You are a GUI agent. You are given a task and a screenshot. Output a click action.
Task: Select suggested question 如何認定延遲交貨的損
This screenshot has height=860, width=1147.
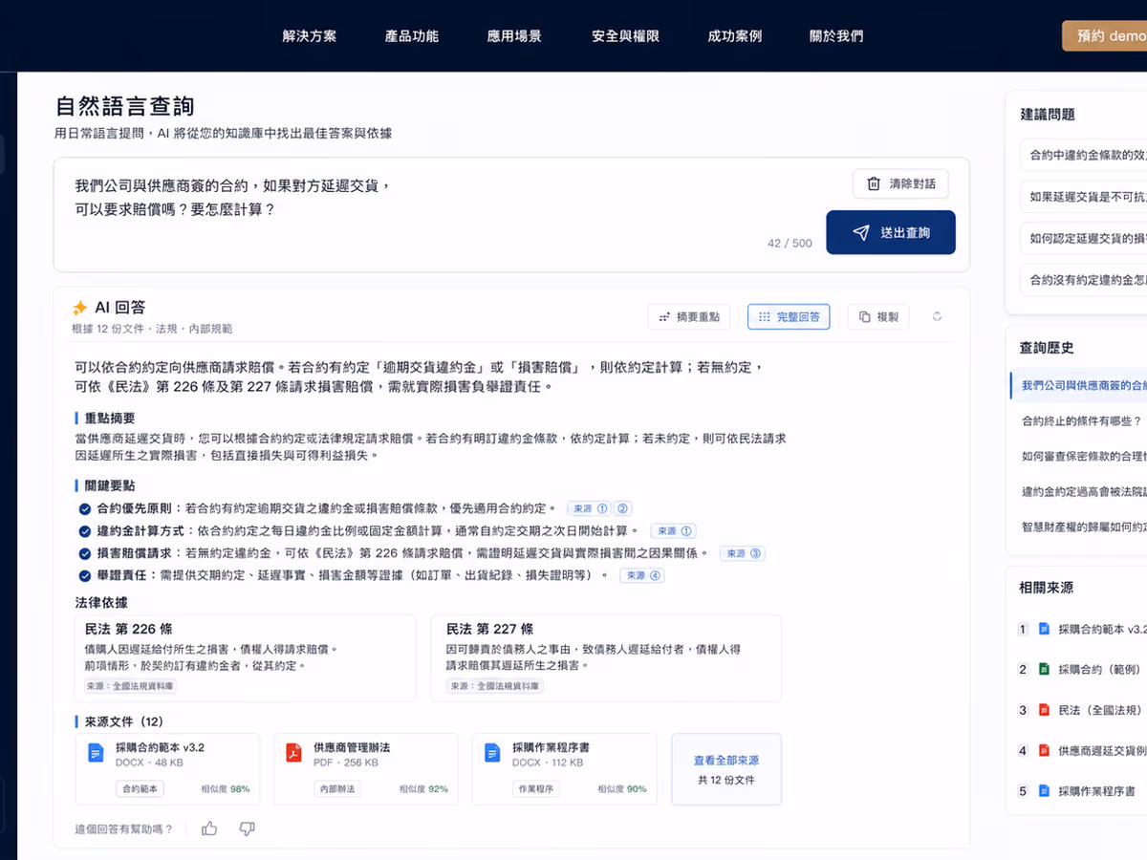[1083, 239]
